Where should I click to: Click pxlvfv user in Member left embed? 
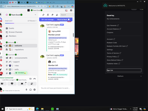(54, 62)
